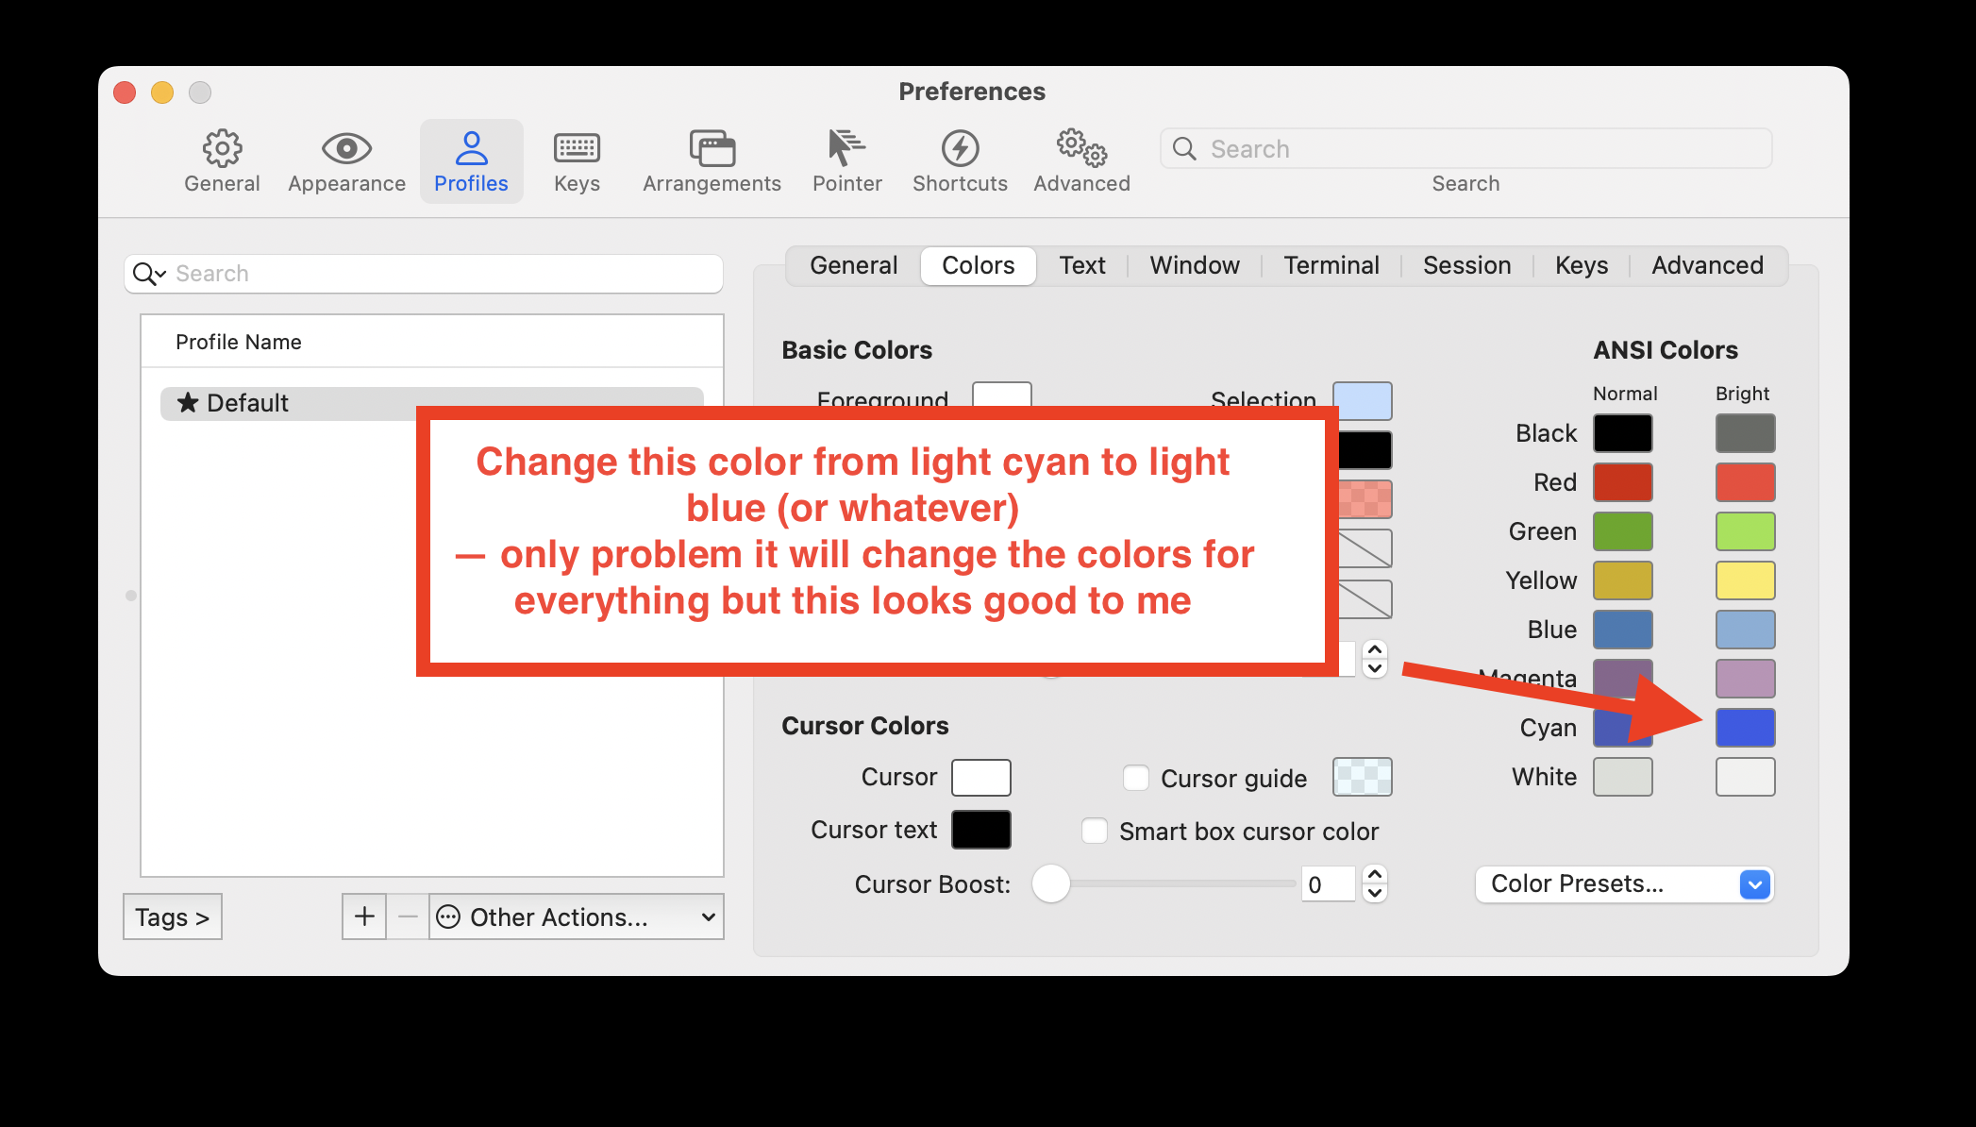Switch to the Text profile tab
This screenshot has height=1127, width=1976.
click(x=1081, y=265)
